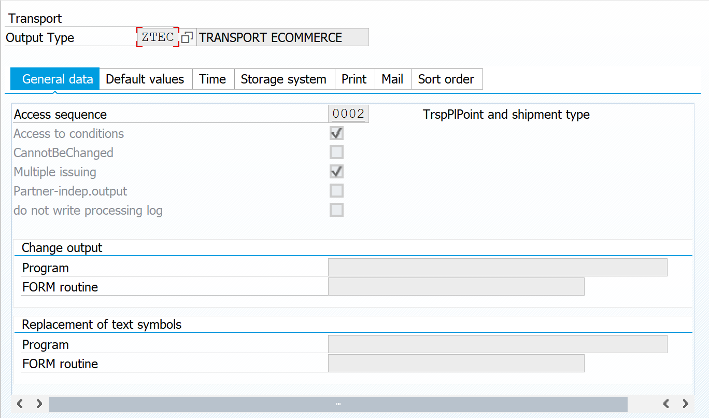Screen dimensions: 709x418
Task: Click FORM routine field under Replacement of text symbols
Action: [456, 364]
